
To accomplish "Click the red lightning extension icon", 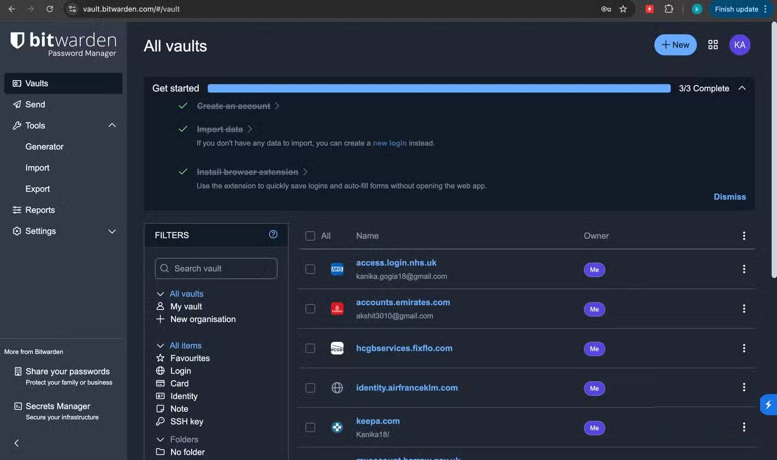I will [x=649, y=9].
